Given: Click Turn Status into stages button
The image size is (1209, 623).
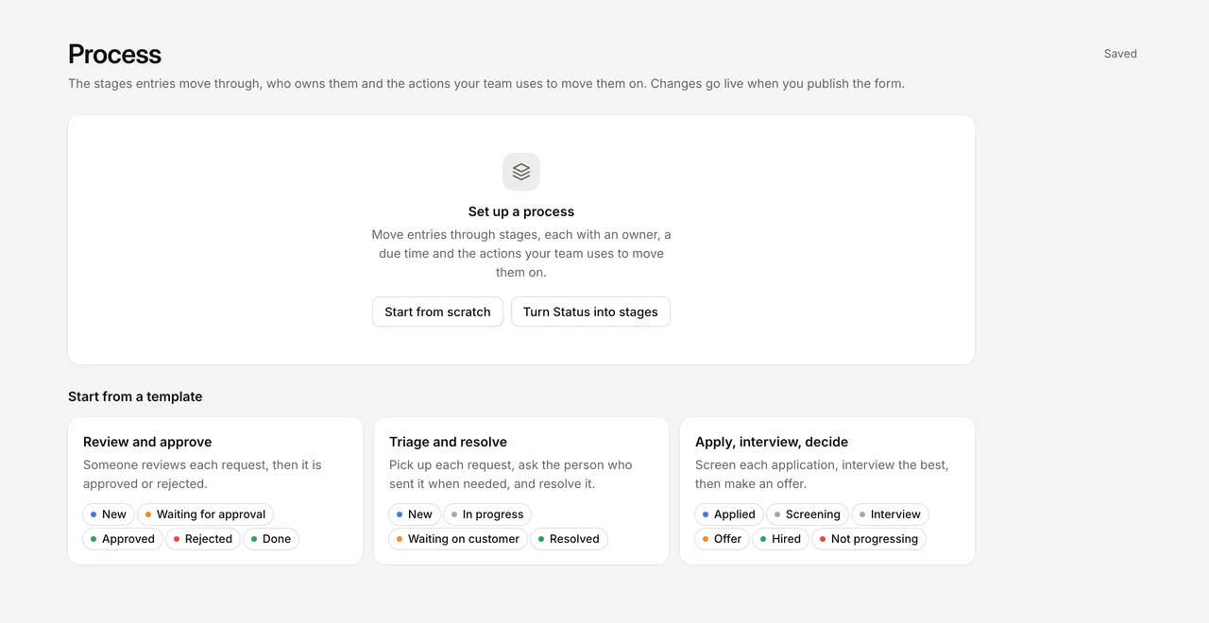Looking at the screenshot, I should 590,311.
